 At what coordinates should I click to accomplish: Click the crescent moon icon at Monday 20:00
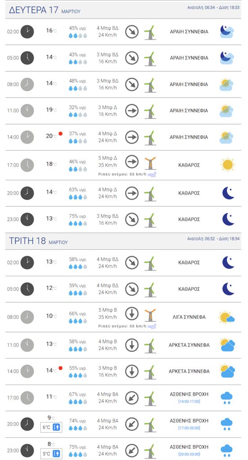coord(228,193)
